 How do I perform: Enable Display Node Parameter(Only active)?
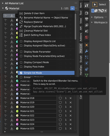point(21,56)
